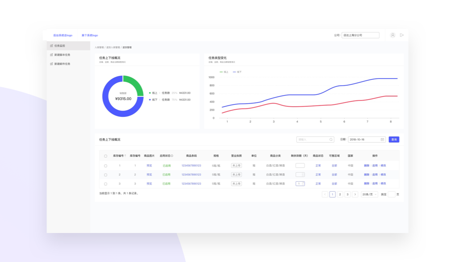This screenshot has width=451, height=262.
Task: Go to previous page with left arrow
Action: tap(325, 195)
